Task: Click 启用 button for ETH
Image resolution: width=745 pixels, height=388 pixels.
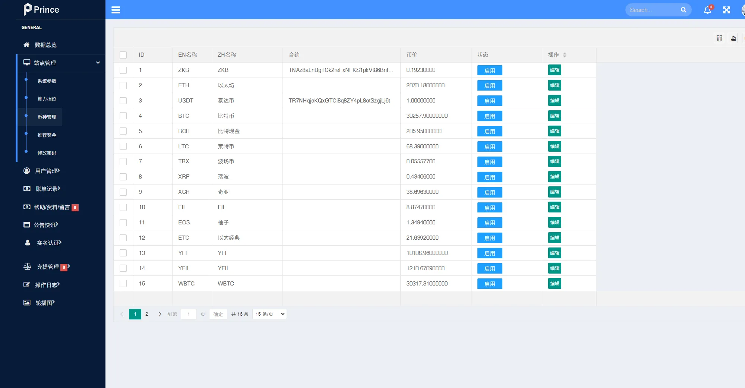Action: (x=489, y=85)
